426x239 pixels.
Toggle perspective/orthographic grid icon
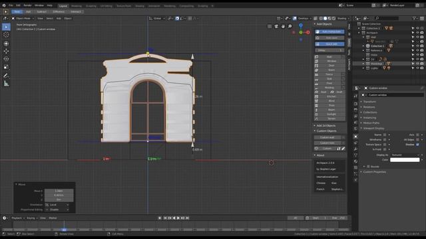(270, 27)
